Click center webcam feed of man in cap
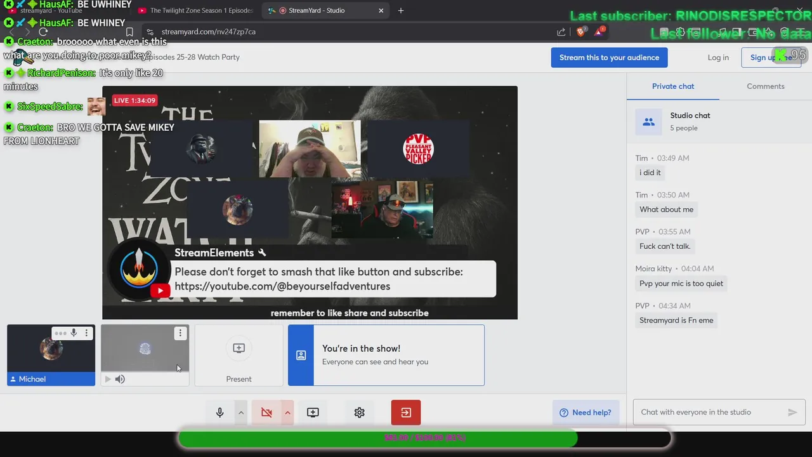Image resolution: width=812 pixels, height=457 pixels. click(x=310, y=149)
